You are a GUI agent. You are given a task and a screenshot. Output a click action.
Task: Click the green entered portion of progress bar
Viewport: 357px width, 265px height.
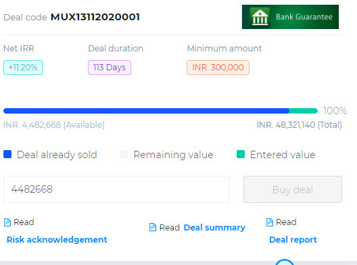tap(304, 111)
